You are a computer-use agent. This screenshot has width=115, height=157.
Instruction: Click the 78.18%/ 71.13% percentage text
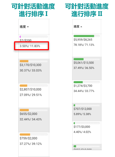pos(84,45)
